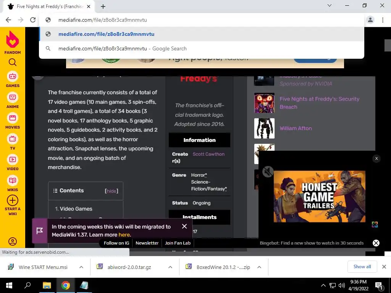The height and width of the screenshot is (293, 391).
Task: Close the floating video player
Action: coord(376,158)
